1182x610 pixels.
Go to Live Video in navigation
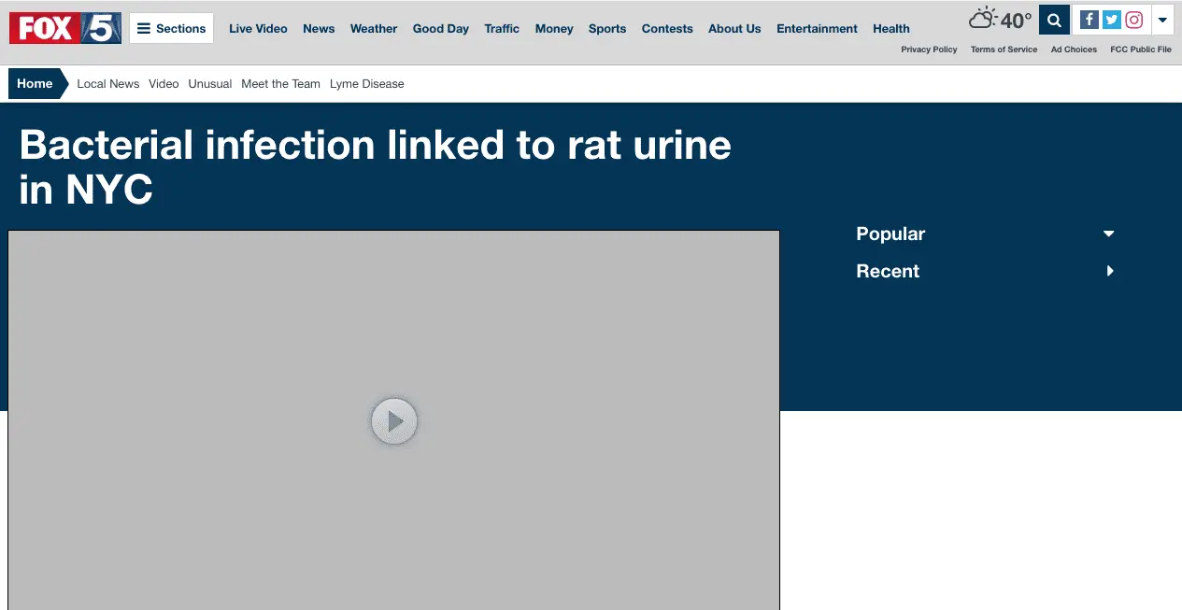pyautogui.click(x=258, y=28)
